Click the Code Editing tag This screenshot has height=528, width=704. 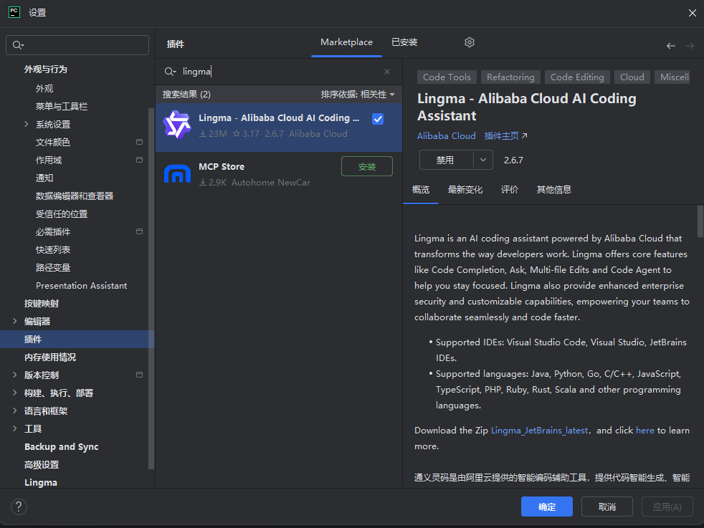tap(577, 77)
